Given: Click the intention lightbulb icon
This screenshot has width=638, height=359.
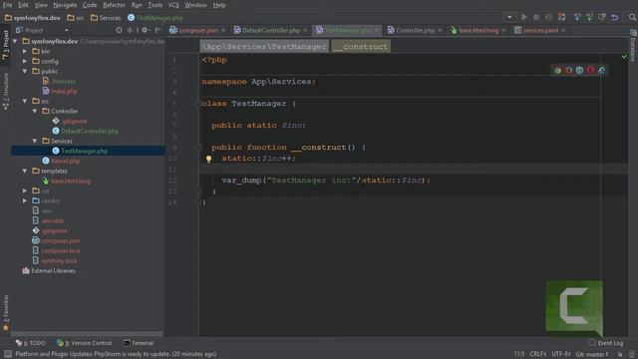Looking at the screenshot, I should pos(208,159).
